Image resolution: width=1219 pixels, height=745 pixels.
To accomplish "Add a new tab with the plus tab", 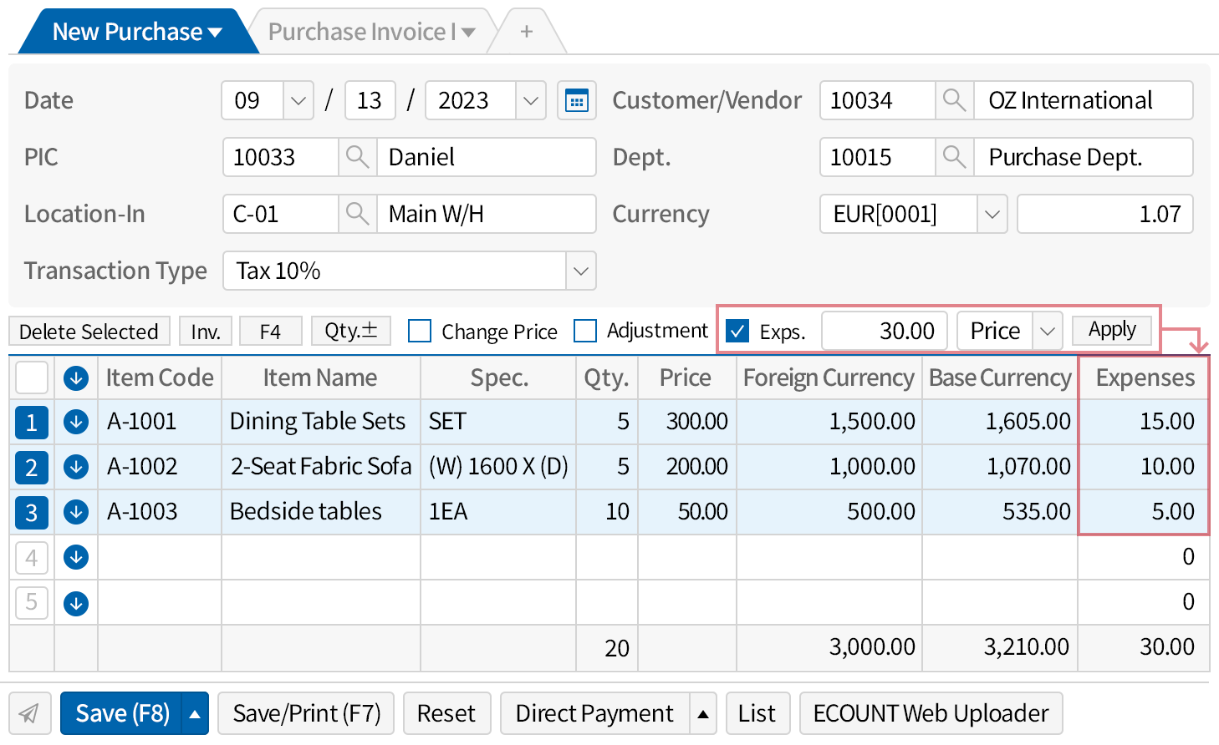I will point(526,32).
